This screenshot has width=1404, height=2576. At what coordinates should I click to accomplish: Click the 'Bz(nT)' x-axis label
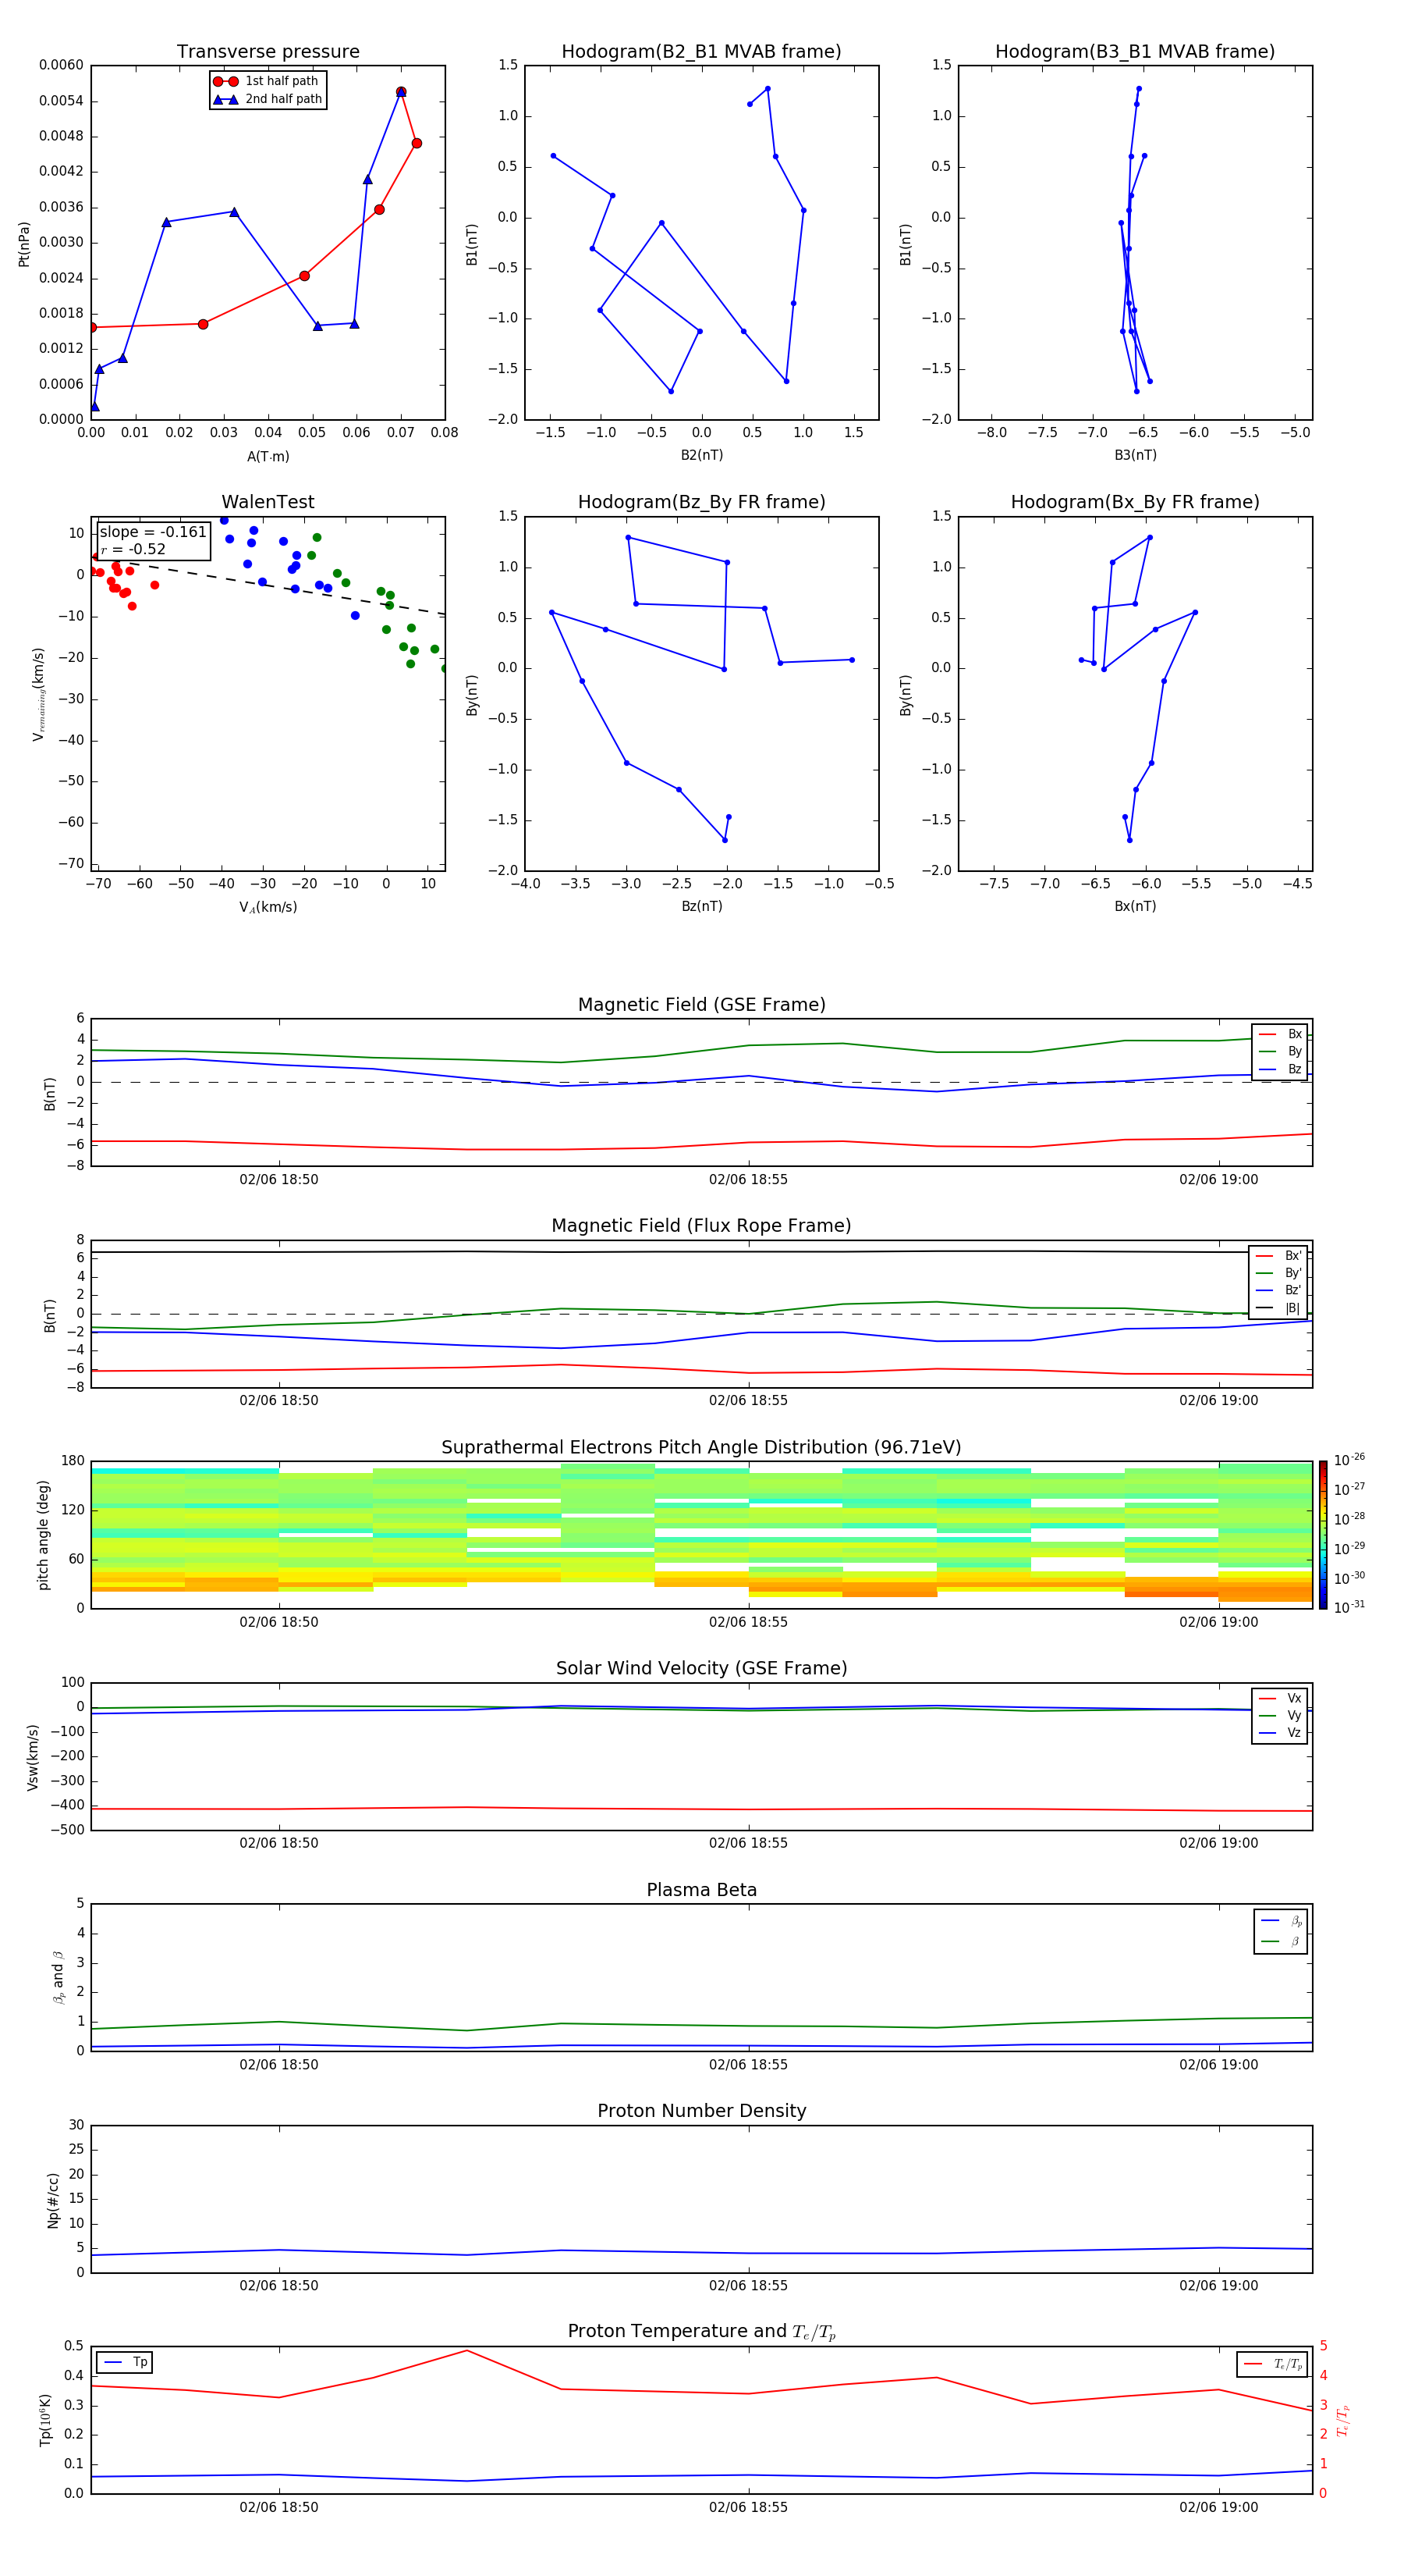(x=701, y=906)
